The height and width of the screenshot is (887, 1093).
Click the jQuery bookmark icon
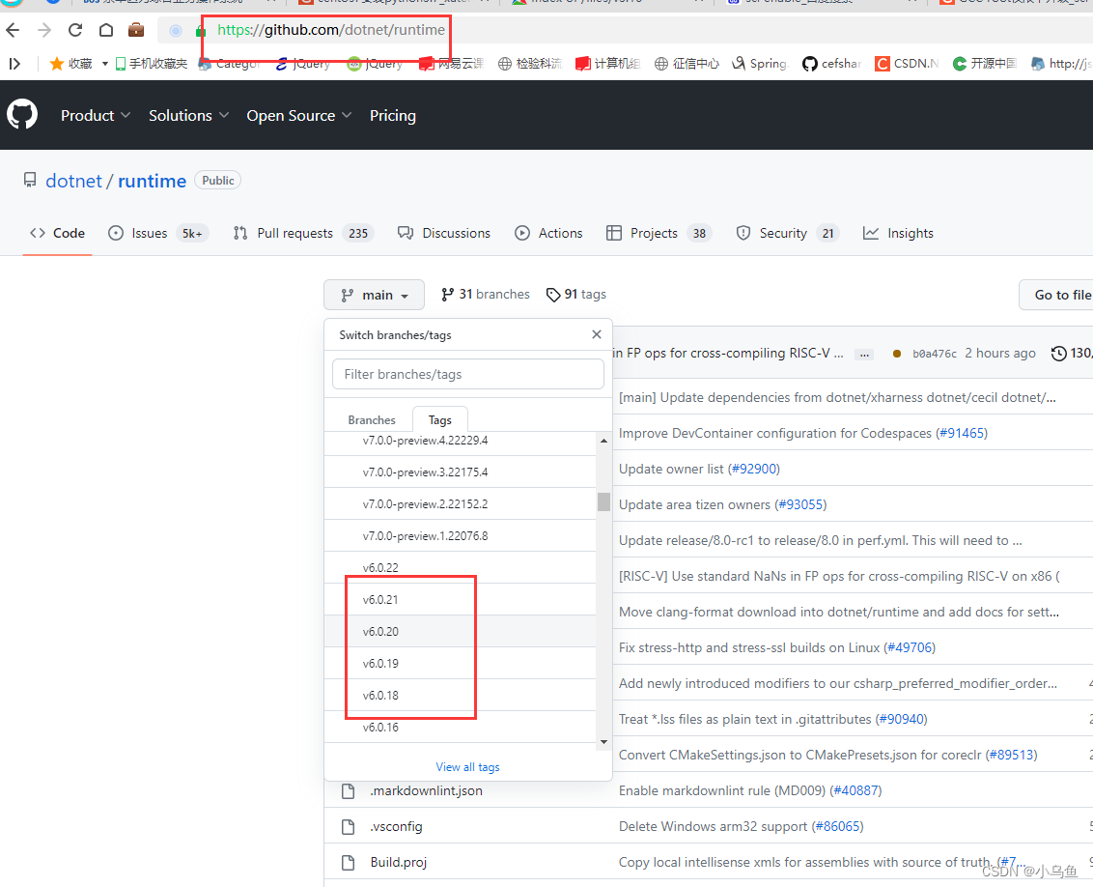click(x=282, y=63)
